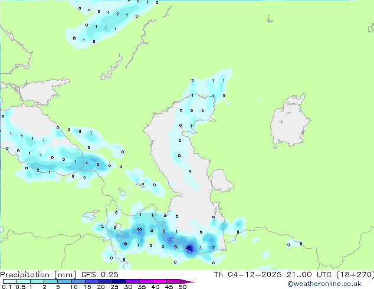
Task: Click the 15–20 mm blue legend swatch
Action: [x=92, y=281]
